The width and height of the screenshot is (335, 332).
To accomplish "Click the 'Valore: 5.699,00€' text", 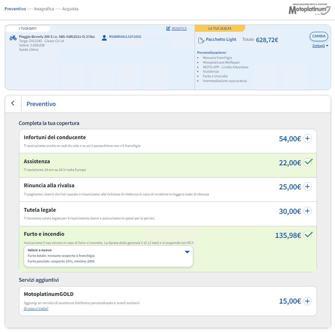I will [32, 45].
